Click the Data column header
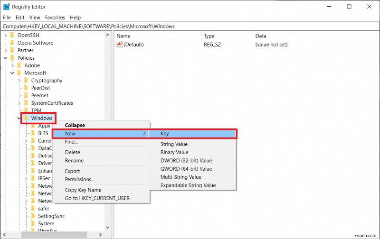This screenshot has height=239, width=380. [x=315, y=36]
